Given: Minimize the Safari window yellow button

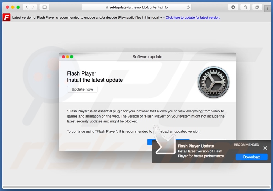Looking at the screenshot, I should [12, 7].
